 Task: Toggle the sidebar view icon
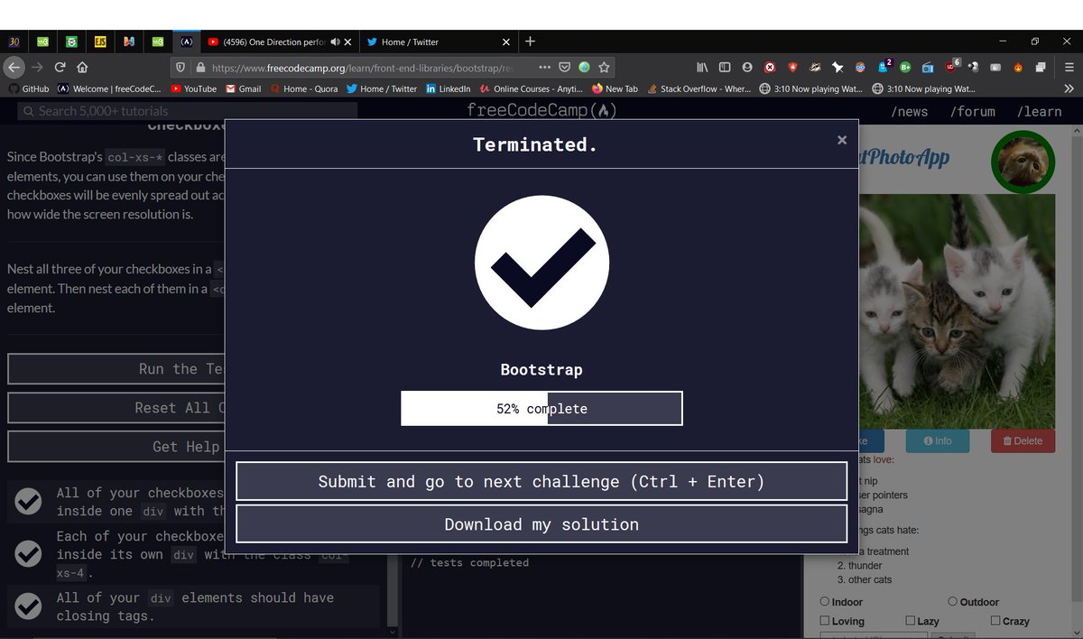click(x=724, y=67)
